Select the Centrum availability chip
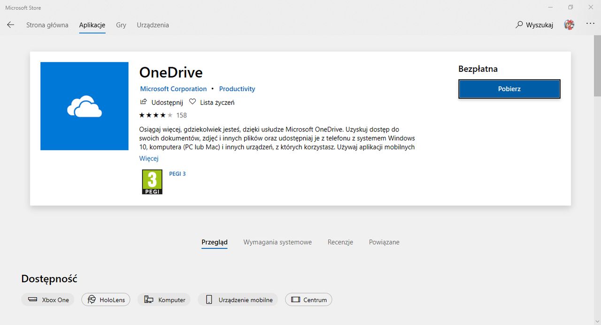This screenshot has height=325, width=601. coord(308,300)
